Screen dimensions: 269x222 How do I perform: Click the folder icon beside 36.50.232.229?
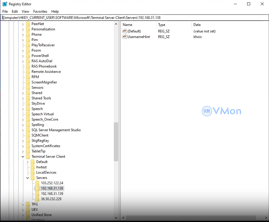tap(37, 199)
